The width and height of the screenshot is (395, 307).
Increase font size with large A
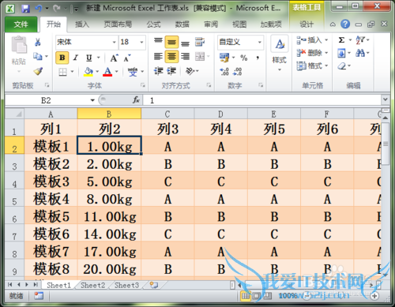(x=114, y=58)
